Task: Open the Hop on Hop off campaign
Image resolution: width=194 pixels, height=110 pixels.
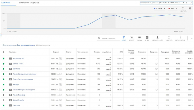Action: 18,59
